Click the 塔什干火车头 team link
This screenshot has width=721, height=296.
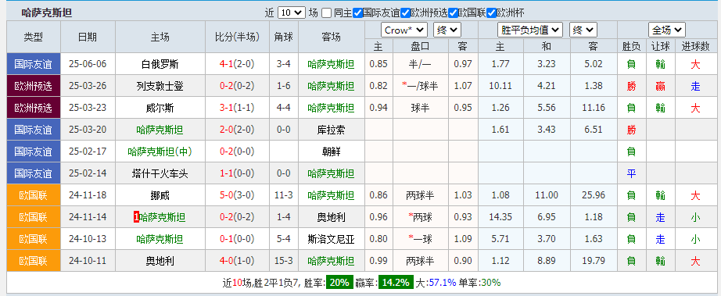click(x=160, y=173)
